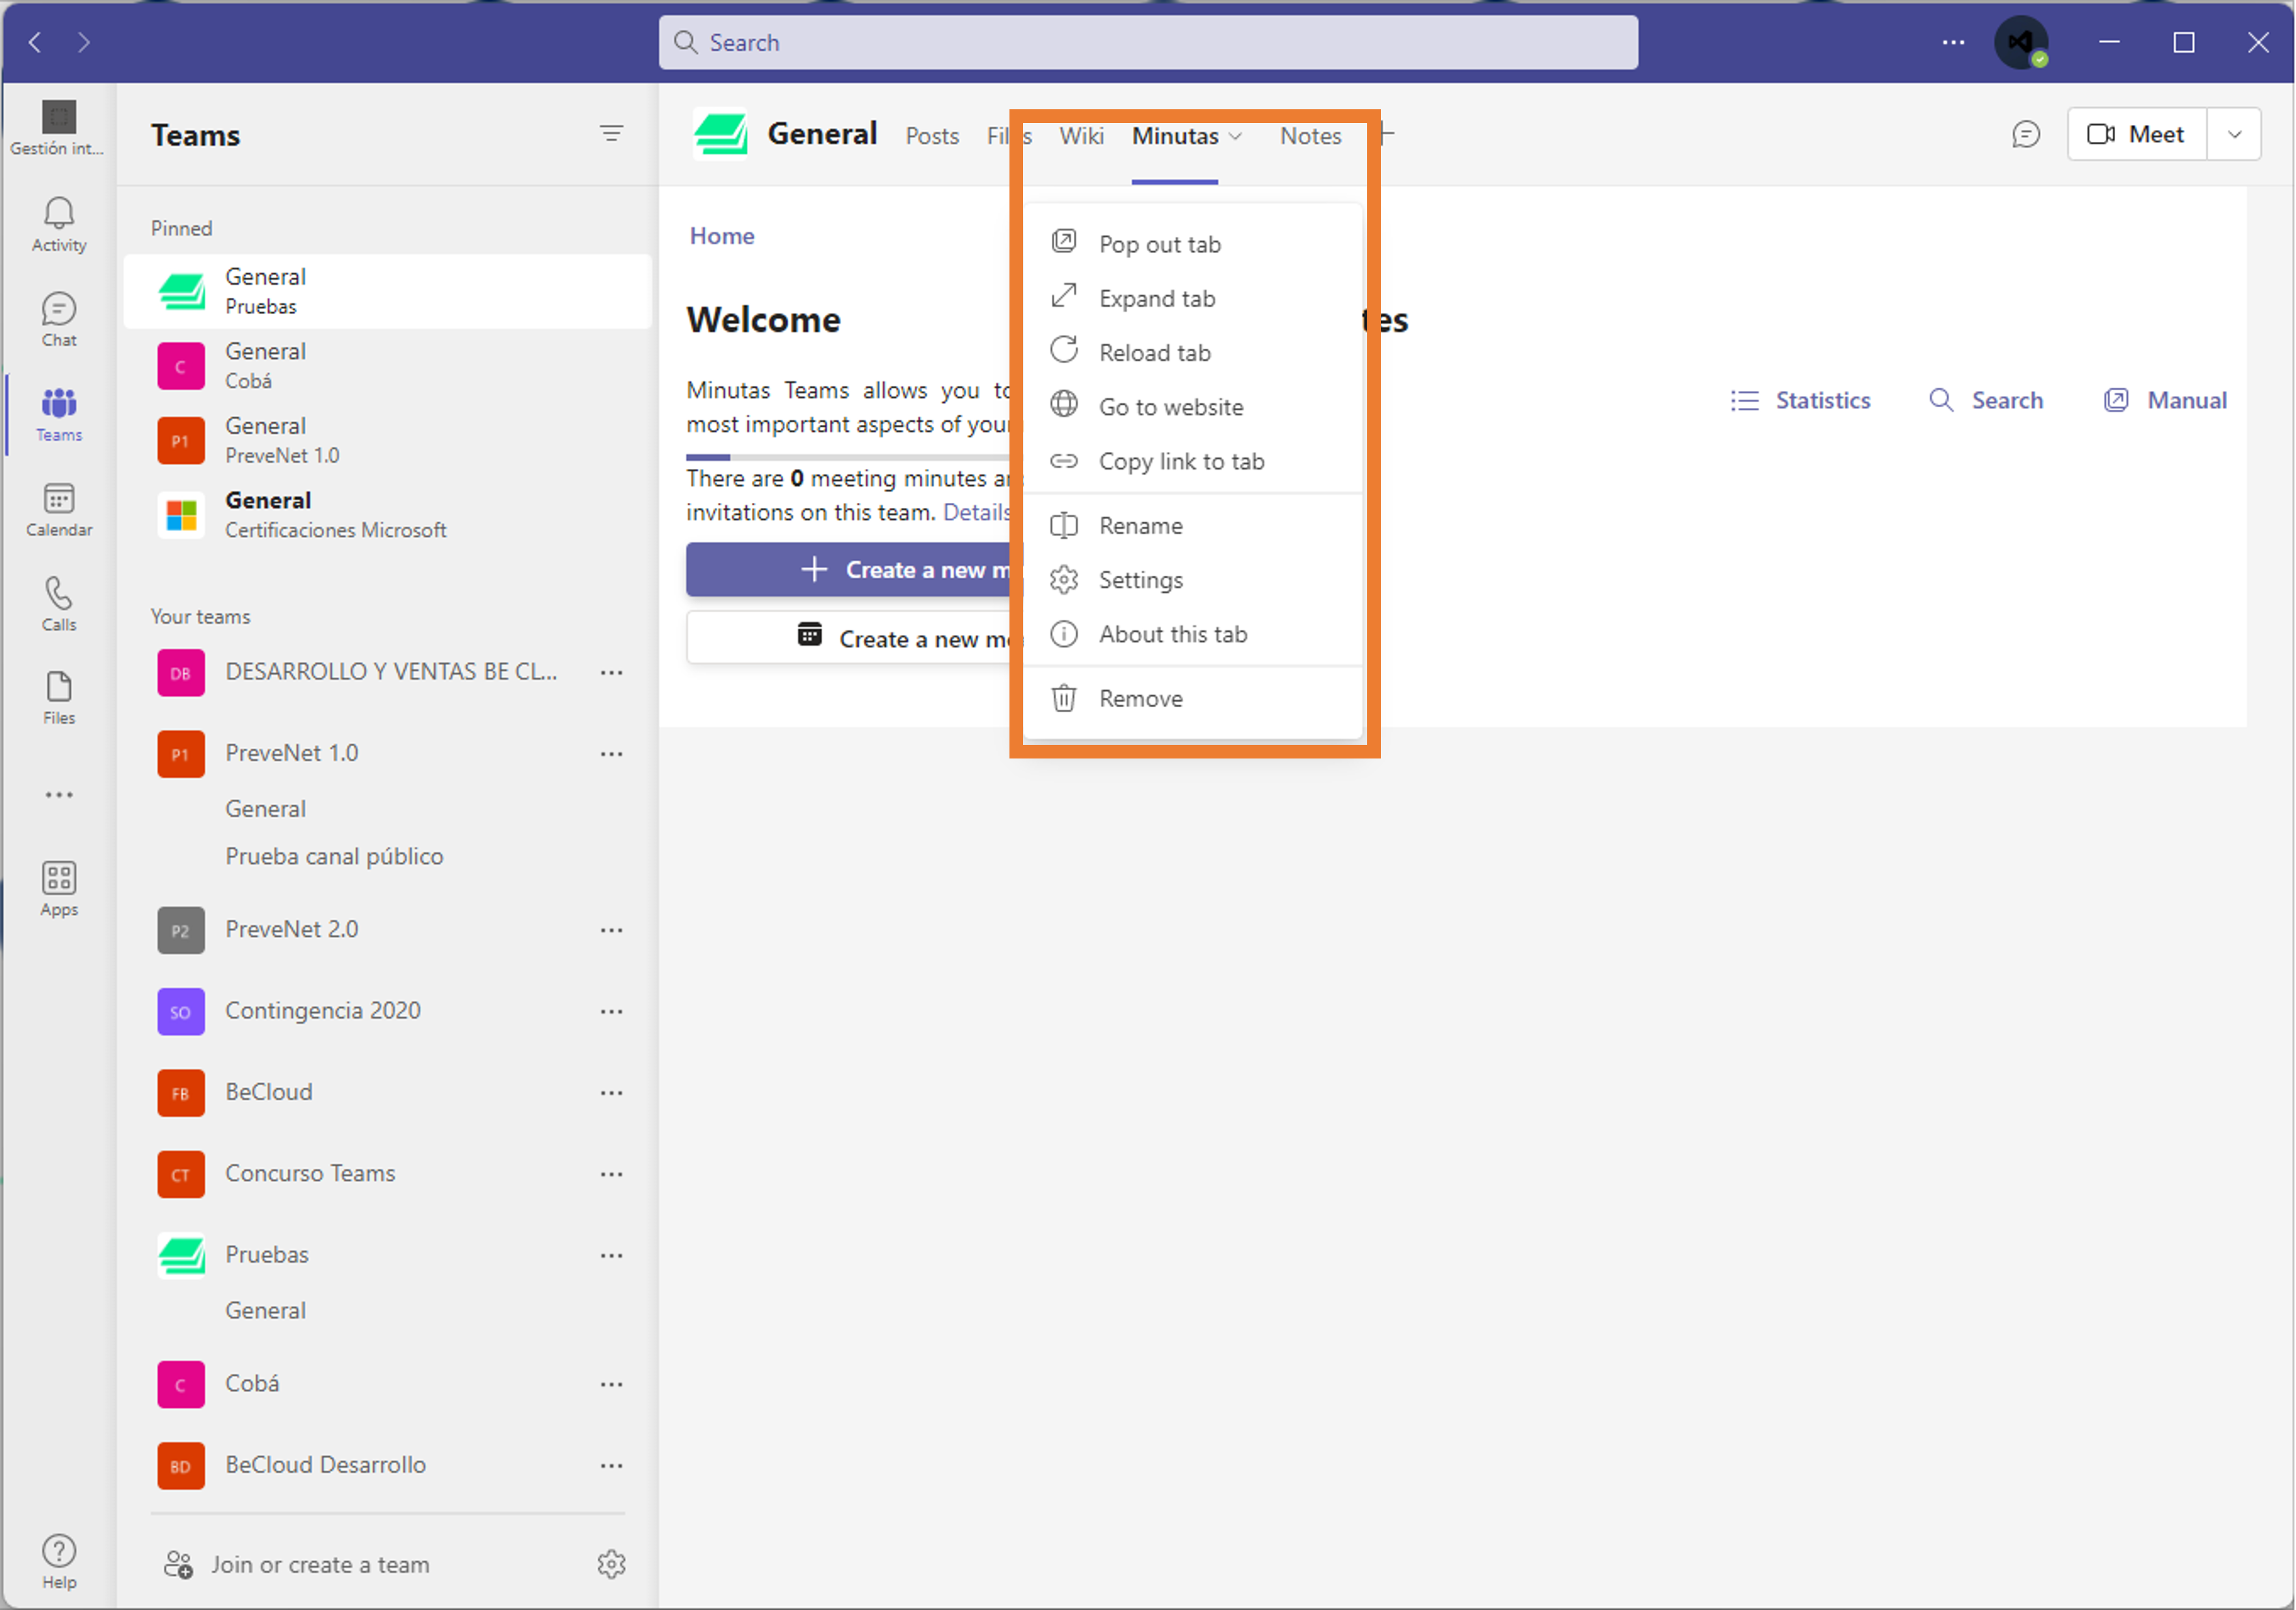
Task: Choose Go to website
Action: pyautogui.click(x=1193, y=407)
